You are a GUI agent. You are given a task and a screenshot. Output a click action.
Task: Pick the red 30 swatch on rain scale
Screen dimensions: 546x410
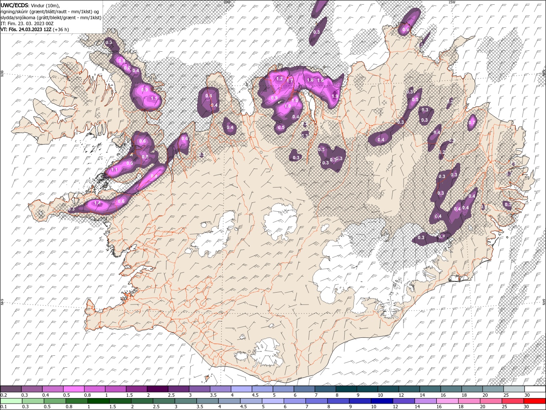[x=535, y=401]
